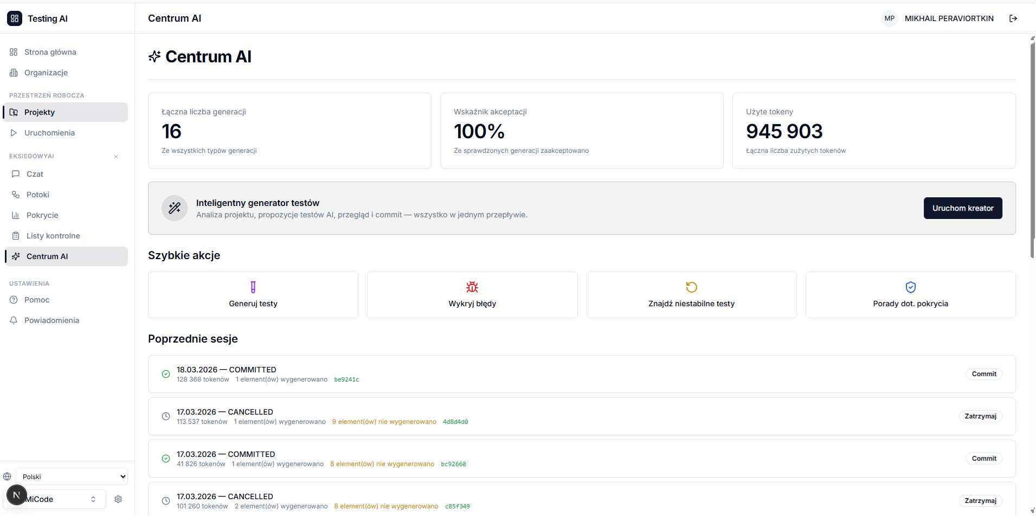1036x516 pixels.
Task: Launch wizard with Uruchom kreator button
Action: point(963,208)
